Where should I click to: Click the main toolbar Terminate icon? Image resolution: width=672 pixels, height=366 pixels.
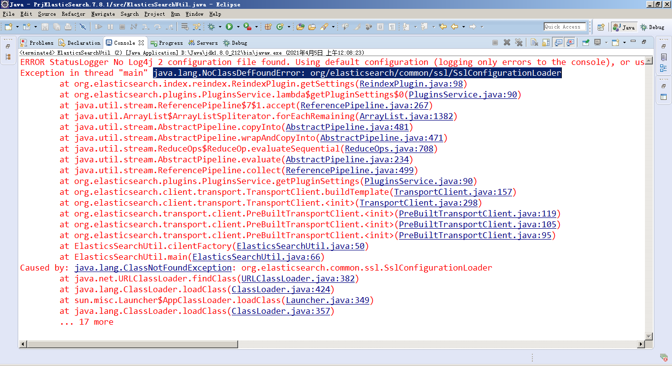click(122, 27)
